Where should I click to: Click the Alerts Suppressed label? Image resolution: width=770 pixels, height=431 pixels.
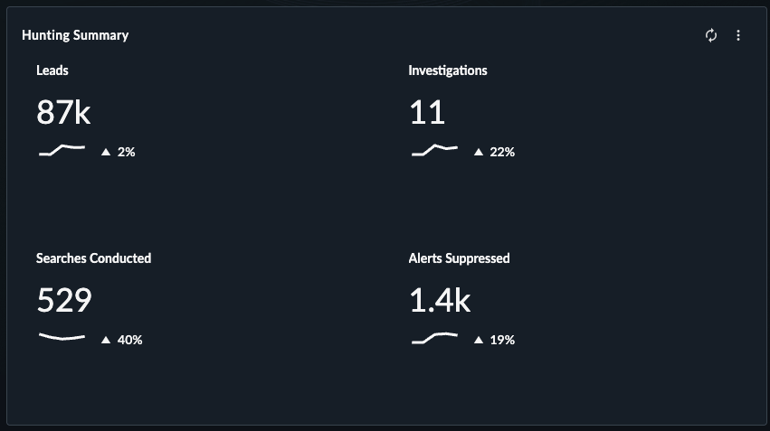click(459, 258)
